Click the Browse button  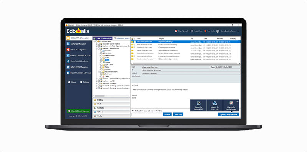pyautogui.click(x=167, y=114)
